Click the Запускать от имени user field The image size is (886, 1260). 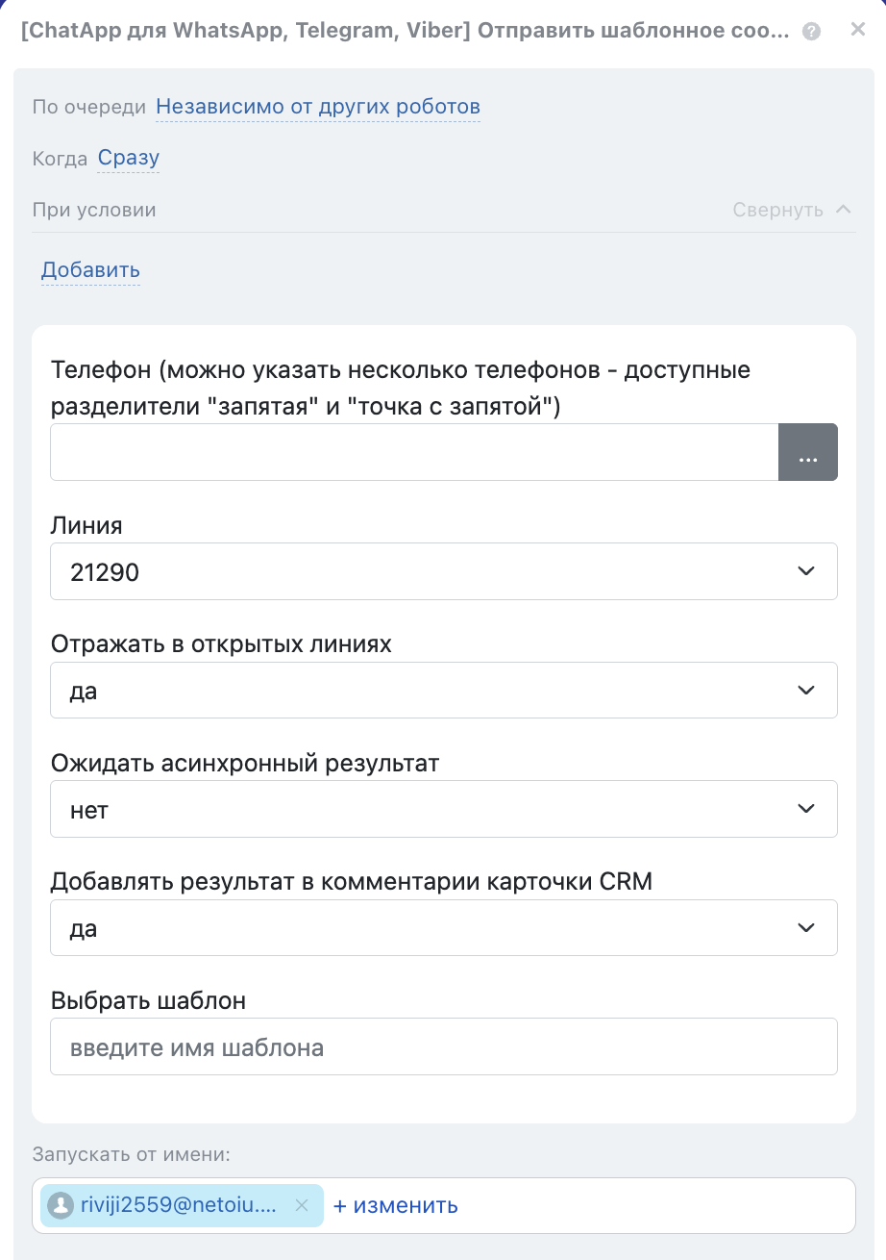click(x=653, y=1205)
